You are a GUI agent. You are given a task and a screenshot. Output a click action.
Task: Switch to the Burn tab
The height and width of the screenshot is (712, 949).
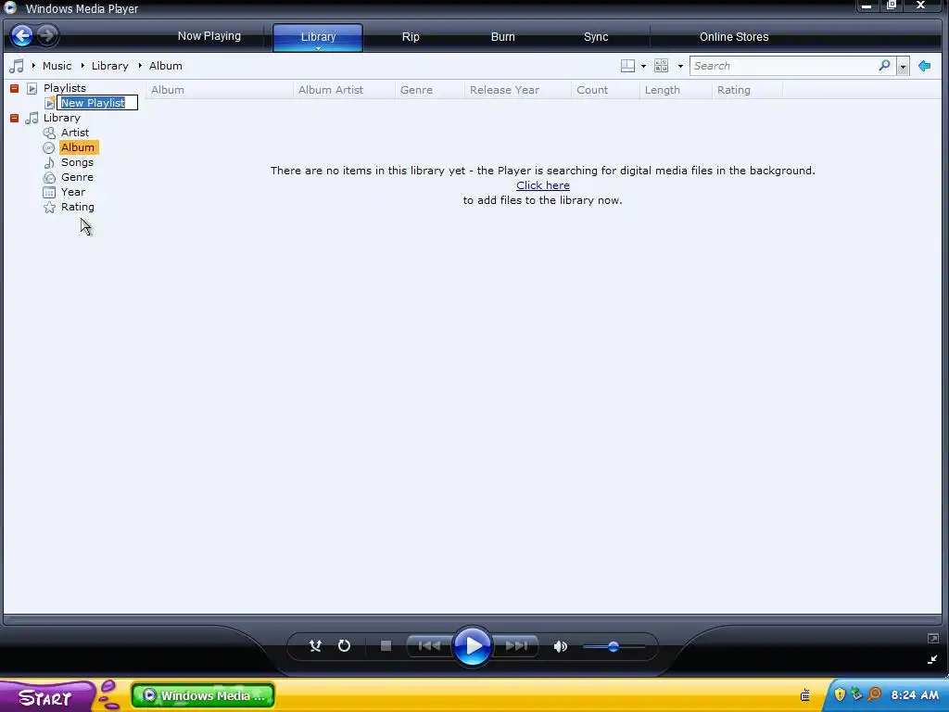(502, 37)
